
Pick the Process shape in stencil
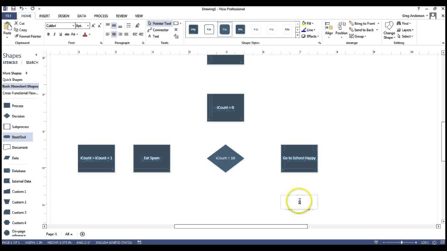click(13, 106)
